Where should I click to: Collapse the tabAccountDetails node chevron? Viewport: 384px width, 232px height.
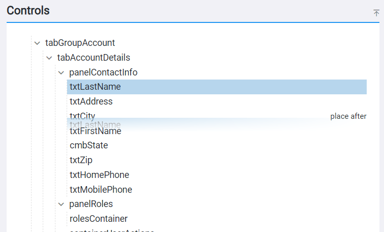point(49,58)
